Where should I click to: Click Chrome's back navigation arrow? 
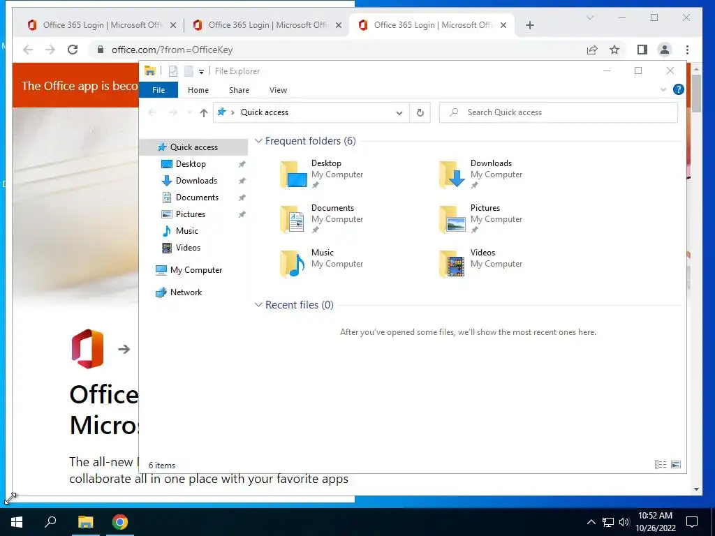[x=28, y=50]
